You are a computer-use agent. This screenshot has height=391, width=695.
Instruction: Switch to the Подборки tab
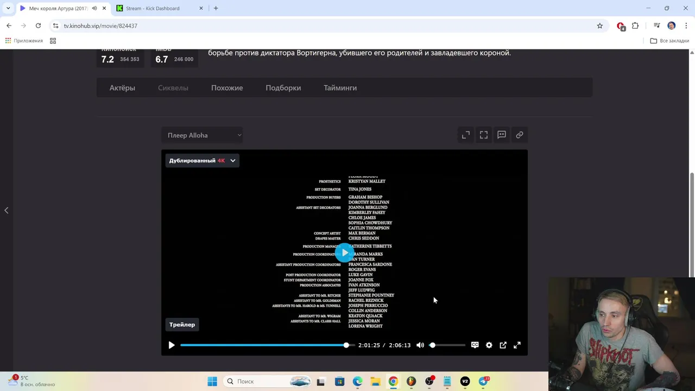pyautogui.click(x=283, y=87)
